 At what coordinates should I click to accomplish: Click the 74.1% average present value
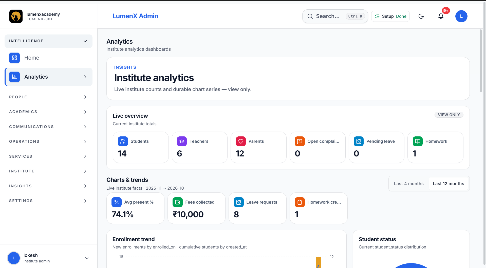coord(123,215)
